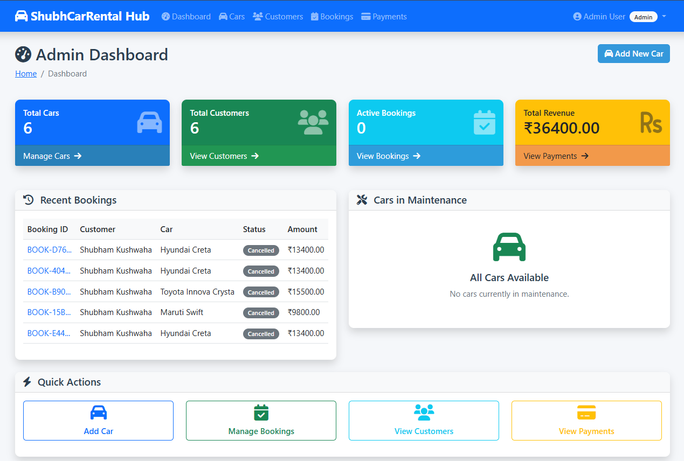The height and width of the screenshot is (461, 684).
Task: Click the Manage Bookings quick action button
Action: [261, 421]
